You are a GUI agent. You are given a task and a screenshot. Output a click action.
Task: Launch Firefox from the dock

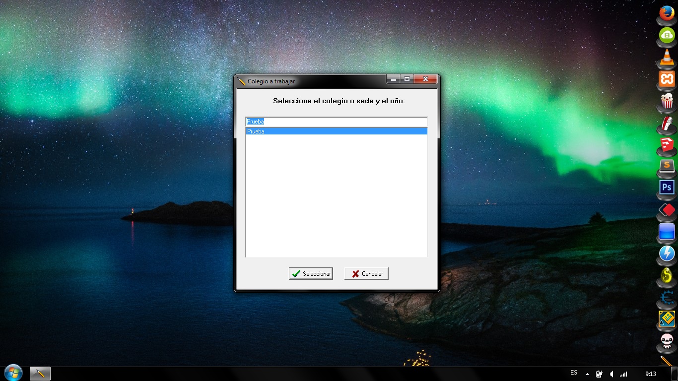667,12
